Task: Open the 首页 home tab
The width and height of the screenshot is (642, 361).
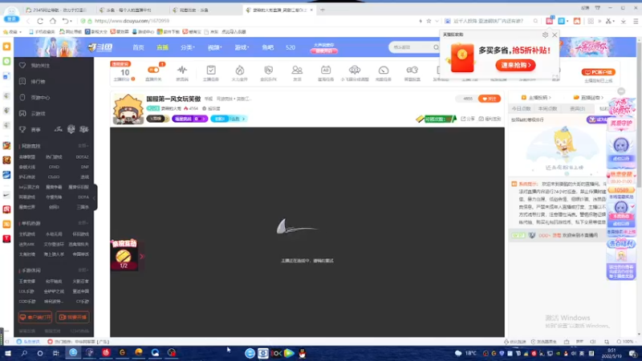Action: point(138,47)
